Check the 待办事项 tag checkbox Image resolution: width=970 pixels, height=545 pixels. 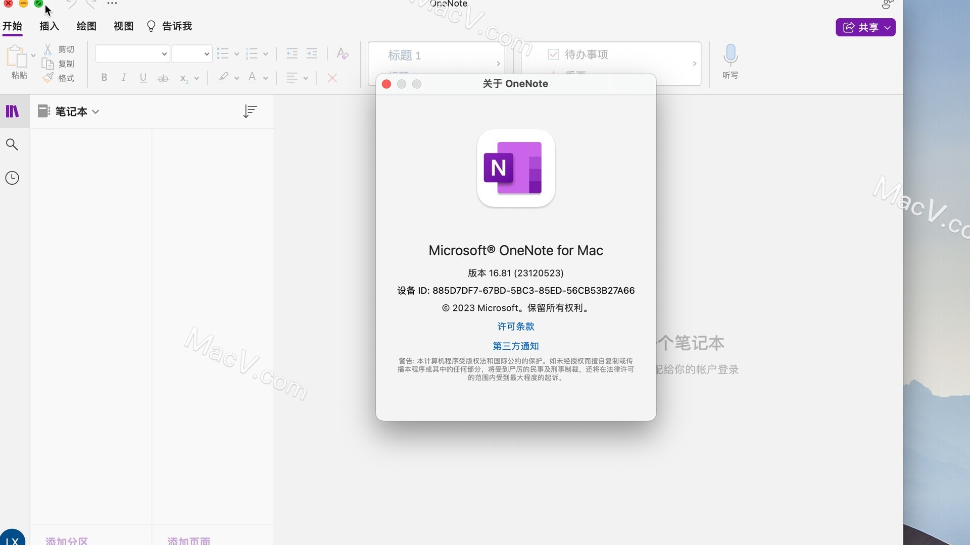pyautogui.click(x=553, y=54)
